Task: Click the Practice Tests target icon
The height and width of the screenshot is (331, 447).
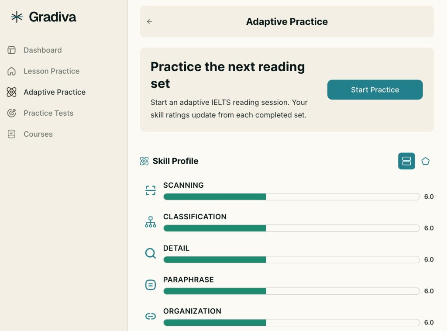Action: click(12, 113)
